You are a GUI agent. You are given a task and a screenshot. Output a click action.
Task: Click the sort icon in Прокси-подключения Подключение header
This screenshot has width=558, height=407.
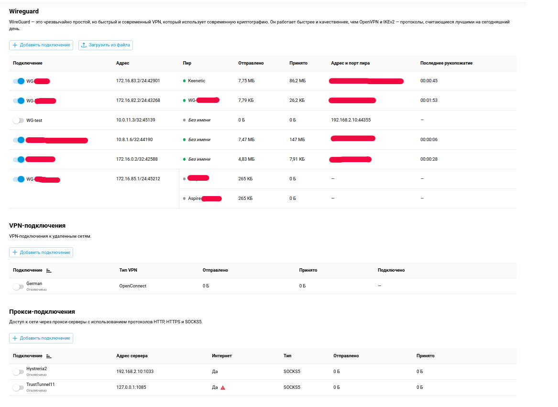[49, 356]
